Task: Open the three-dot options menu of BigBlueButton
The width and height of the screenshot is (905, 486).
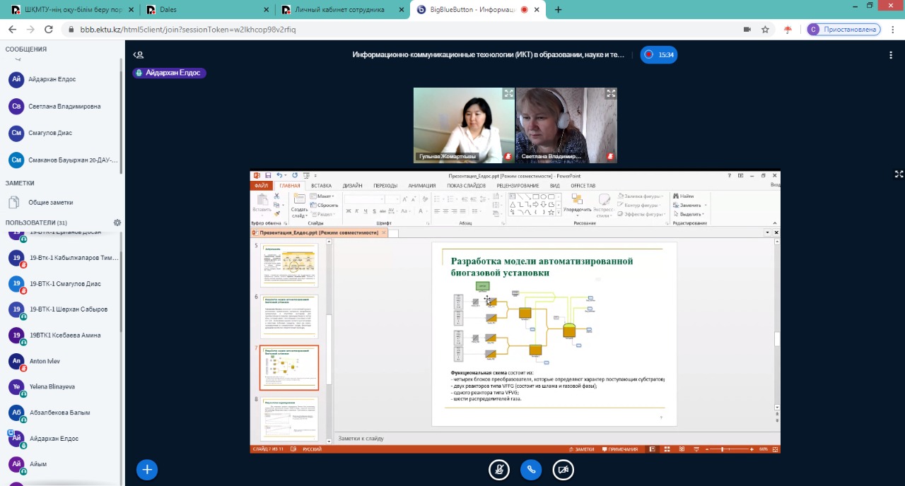Action: point(891,54)
